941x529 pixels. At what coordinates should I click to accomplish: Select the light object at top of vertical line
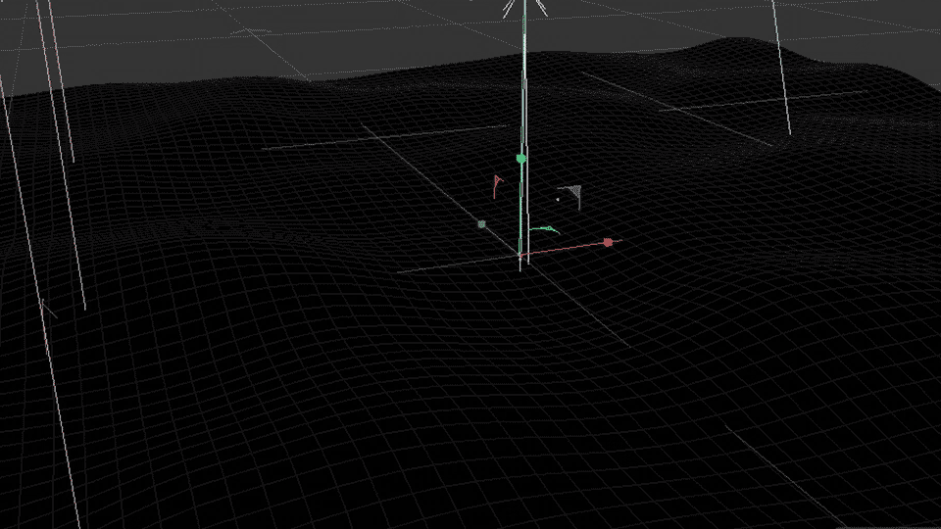[525, 7]
